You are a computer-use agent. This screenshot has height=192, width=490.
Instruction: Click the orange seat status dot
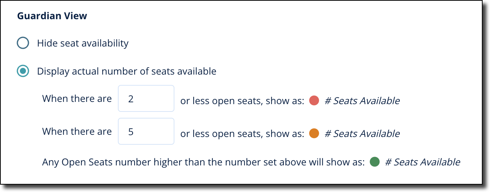pos(314,133)
